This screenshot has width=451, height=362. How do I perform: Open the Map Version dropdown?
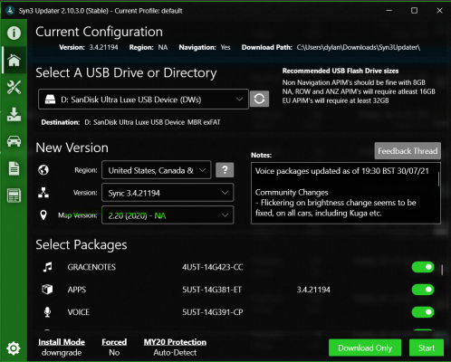pos(168,215)
